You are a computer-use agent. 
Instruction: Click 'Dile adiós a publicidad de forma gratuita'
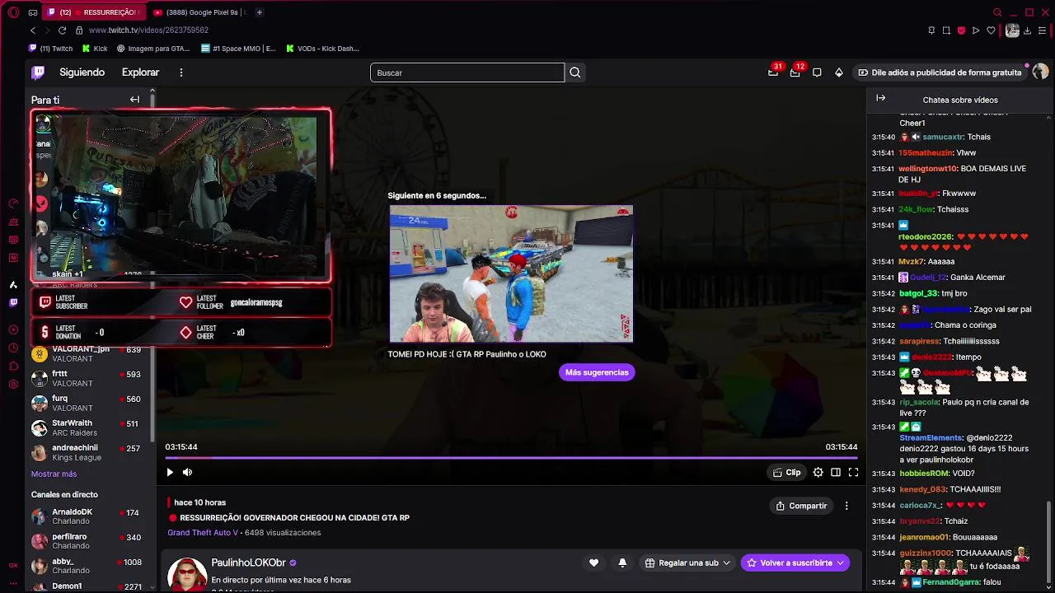940,72
